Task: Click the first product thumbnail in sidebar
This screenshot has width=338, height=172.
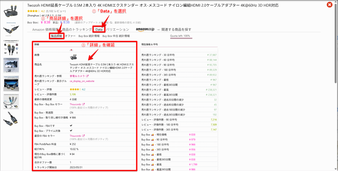Action: (11, 12)
